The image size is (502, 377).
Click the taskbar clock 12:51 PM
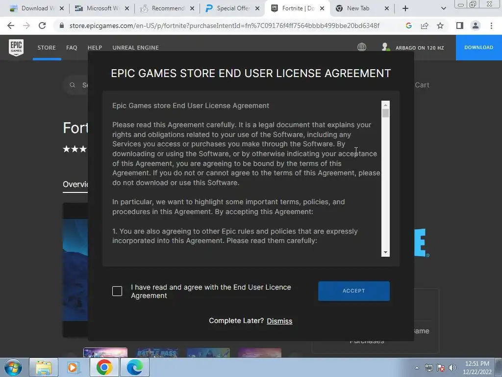click(477, 364)
